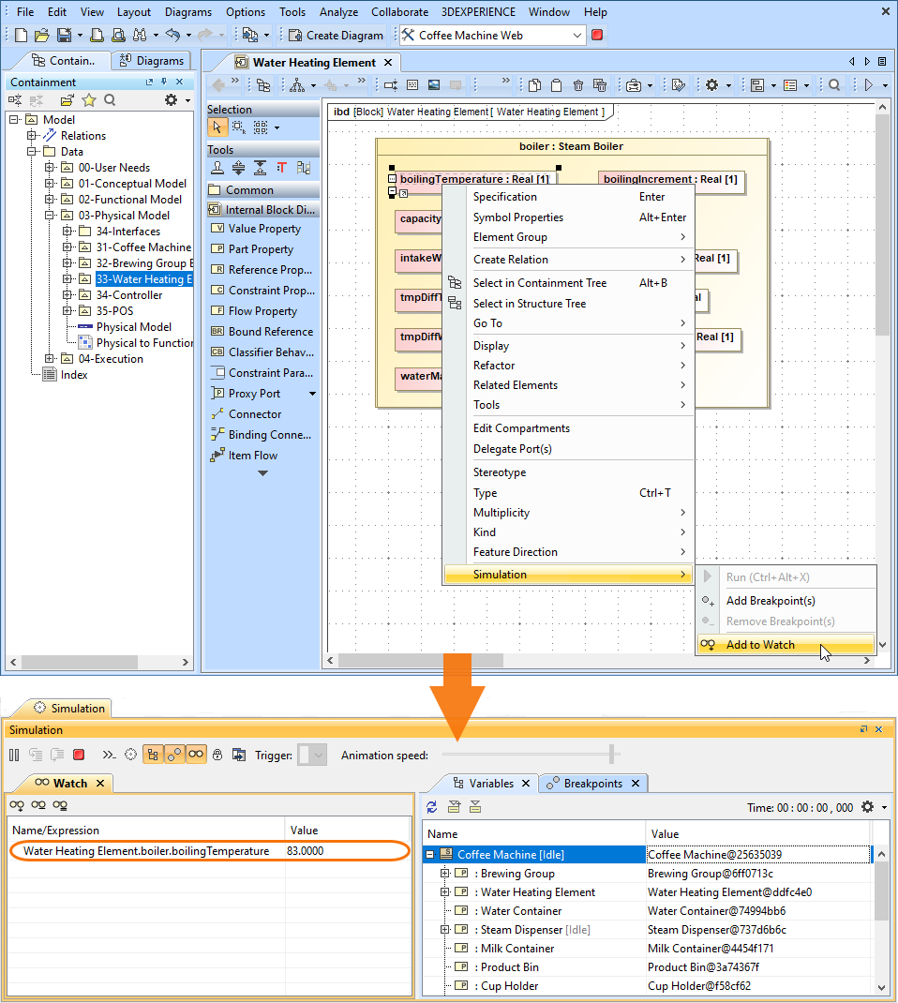Select Add Breakpoint(s) in the submenu
The width and height of the screenshot is (898, 1003).
(x=771, y=601)
